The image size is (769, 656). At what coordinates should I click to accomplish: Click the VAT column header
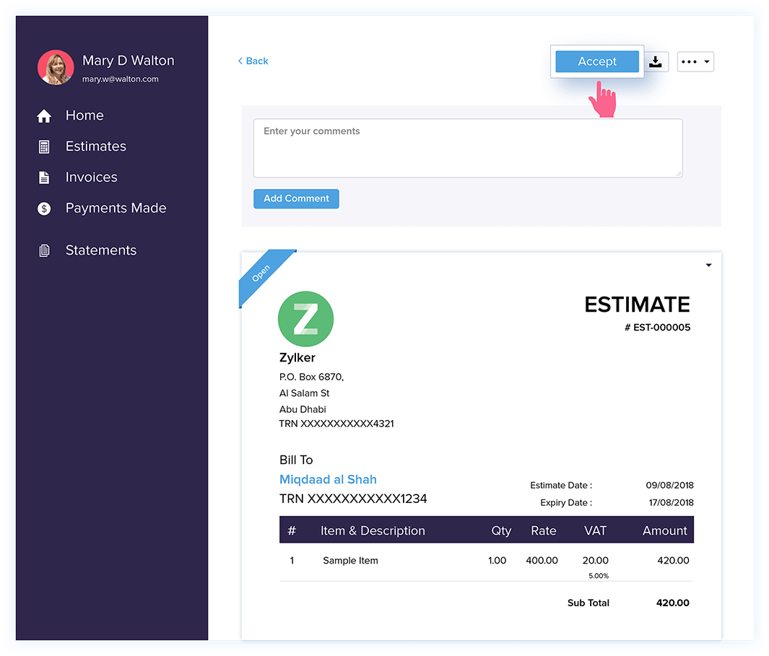pos(596,530)
